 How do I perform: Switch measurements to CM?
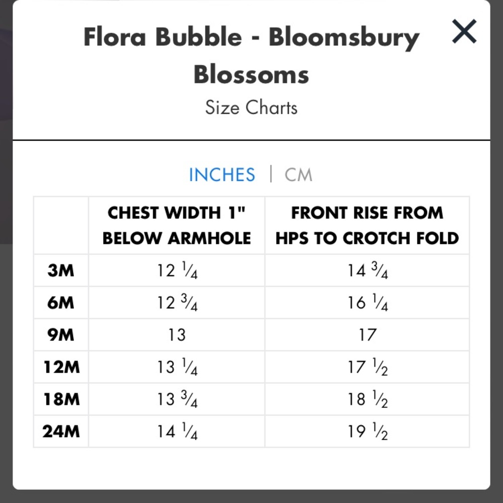click(x=298, y=175)
